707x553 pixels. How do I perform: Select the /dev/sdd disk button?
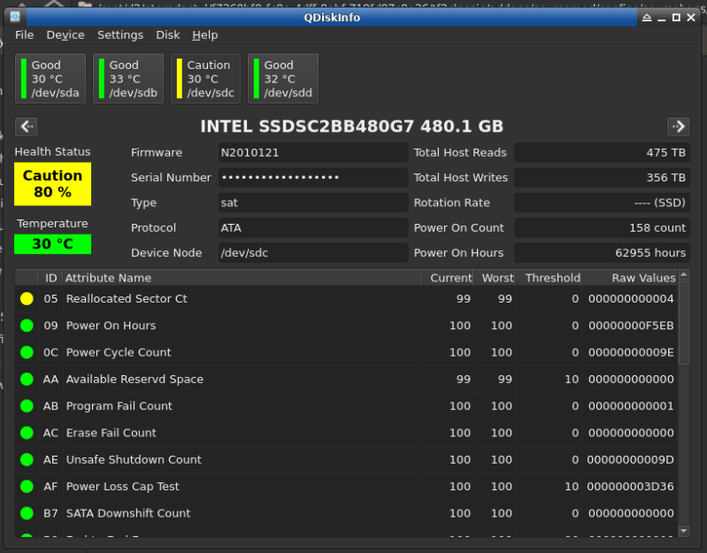283,79
